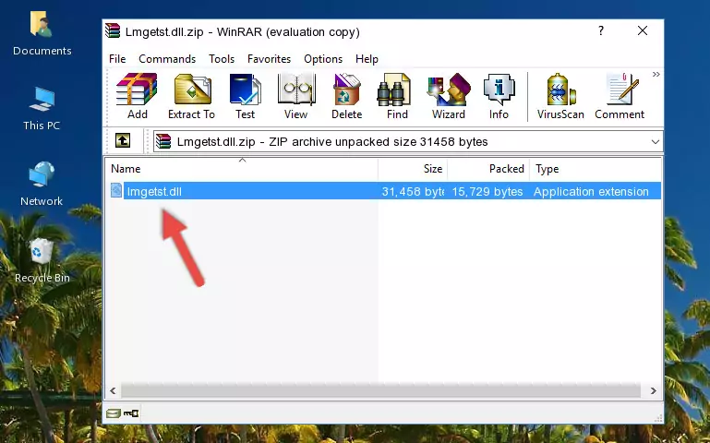The height and width of the screenshot is (443, 710).
Task: Select the Network desktop icon
Action: click(42, 184)
